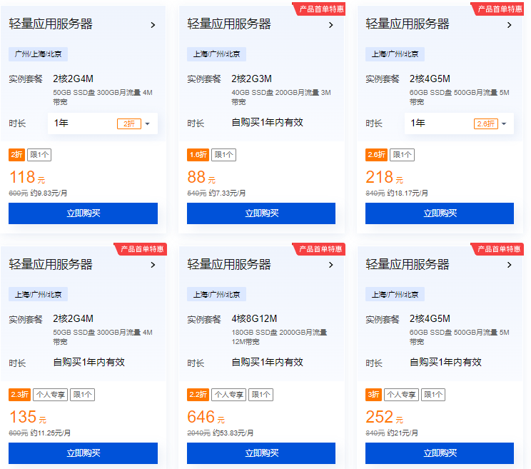This screenshot has height=469, width=531.
Task: Click 立即购买 for the 88元 plan
Action: 261,213
